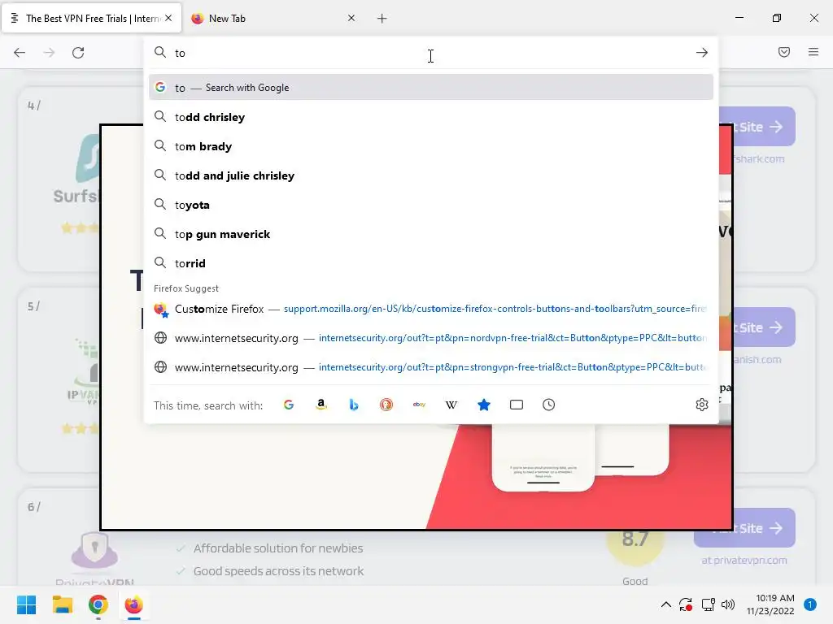Open the Customize Firefox support suggestion
833x624 pixels.
[x=431, y=309]
